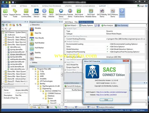Launch SACS Executive Demo
This screenshot has height=113, width=149.
pyautogui.click(x=61, y=13)
